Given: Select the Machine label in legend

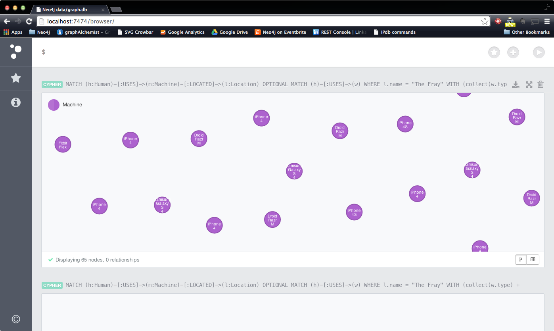Looking at the screenshot, I should click(72, 105).
